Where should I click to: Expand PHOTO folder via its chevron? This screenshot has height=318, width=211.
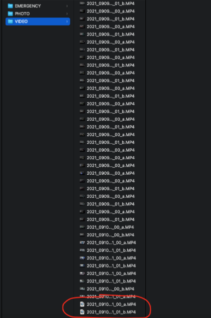pyautogui.click(x=67, y=14)
